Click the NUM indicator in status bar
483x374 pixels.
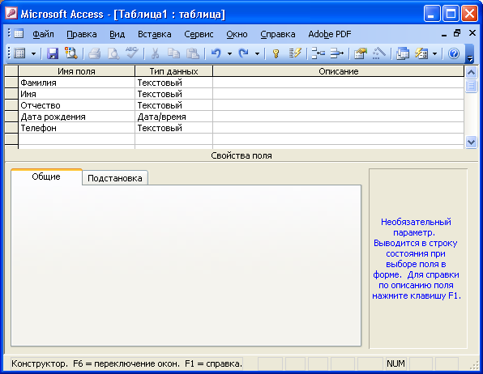[x=395, y=363]
